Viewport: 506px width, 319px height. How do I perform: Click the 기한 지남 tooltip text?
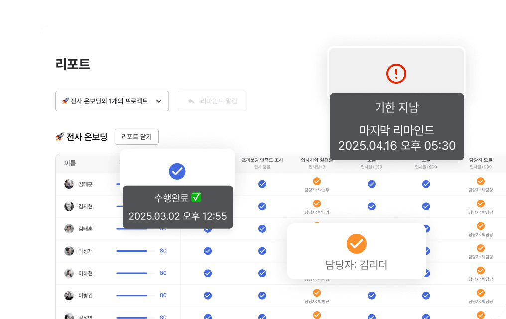coord(396,107)
